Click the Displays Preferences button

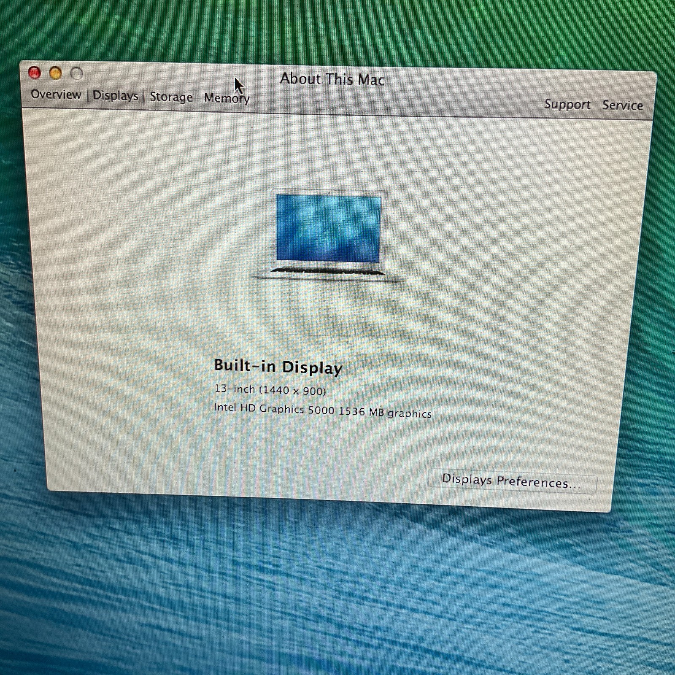click(512, 481)
